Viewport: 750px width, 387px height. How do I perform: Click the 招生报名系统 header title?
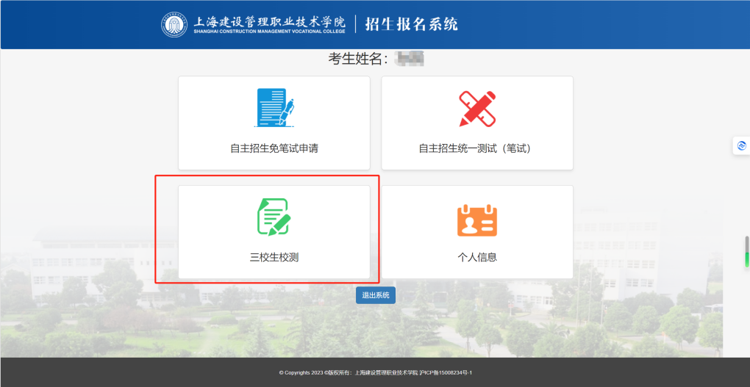[x=411, y=24]
